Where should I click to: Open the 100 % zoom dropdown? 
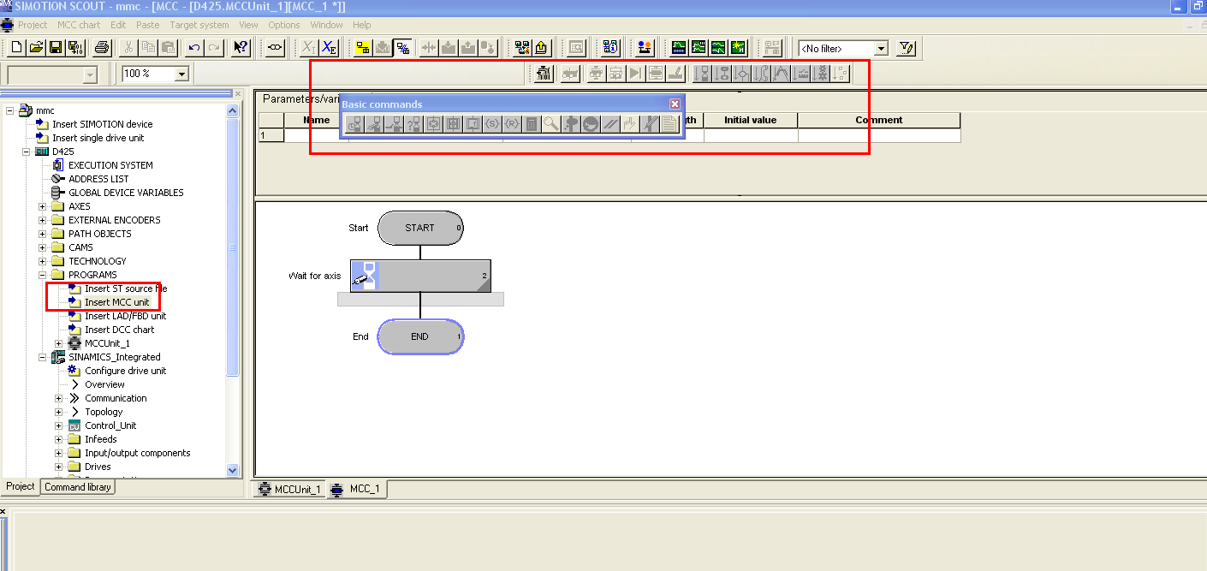click(181, 74)
